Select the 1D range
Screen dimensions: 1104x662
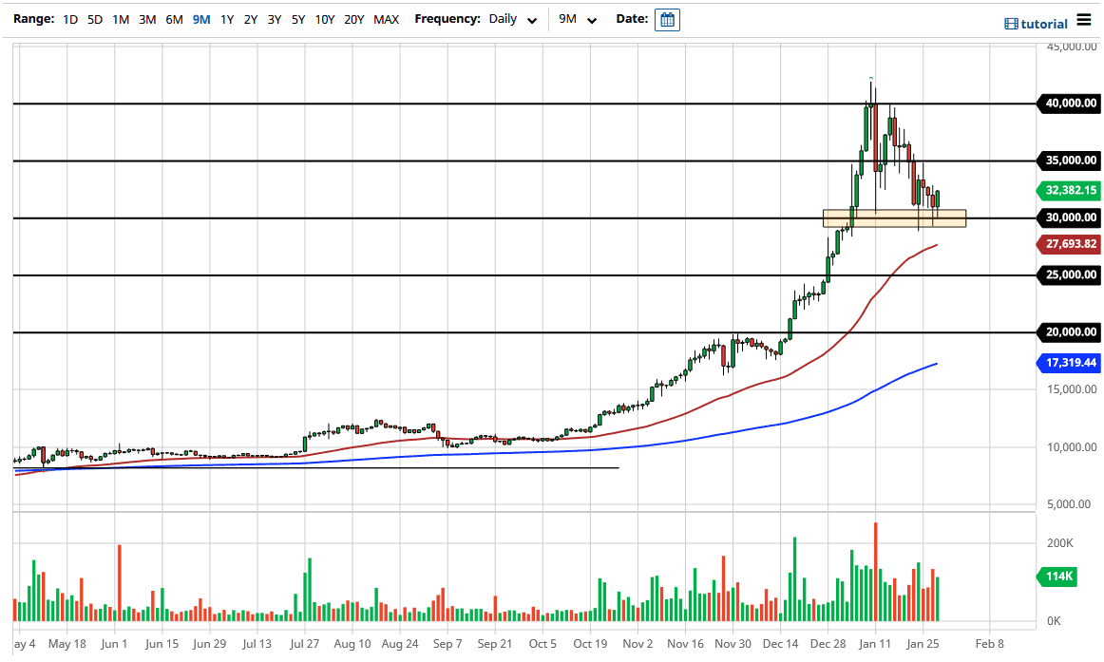pos(69,19)
